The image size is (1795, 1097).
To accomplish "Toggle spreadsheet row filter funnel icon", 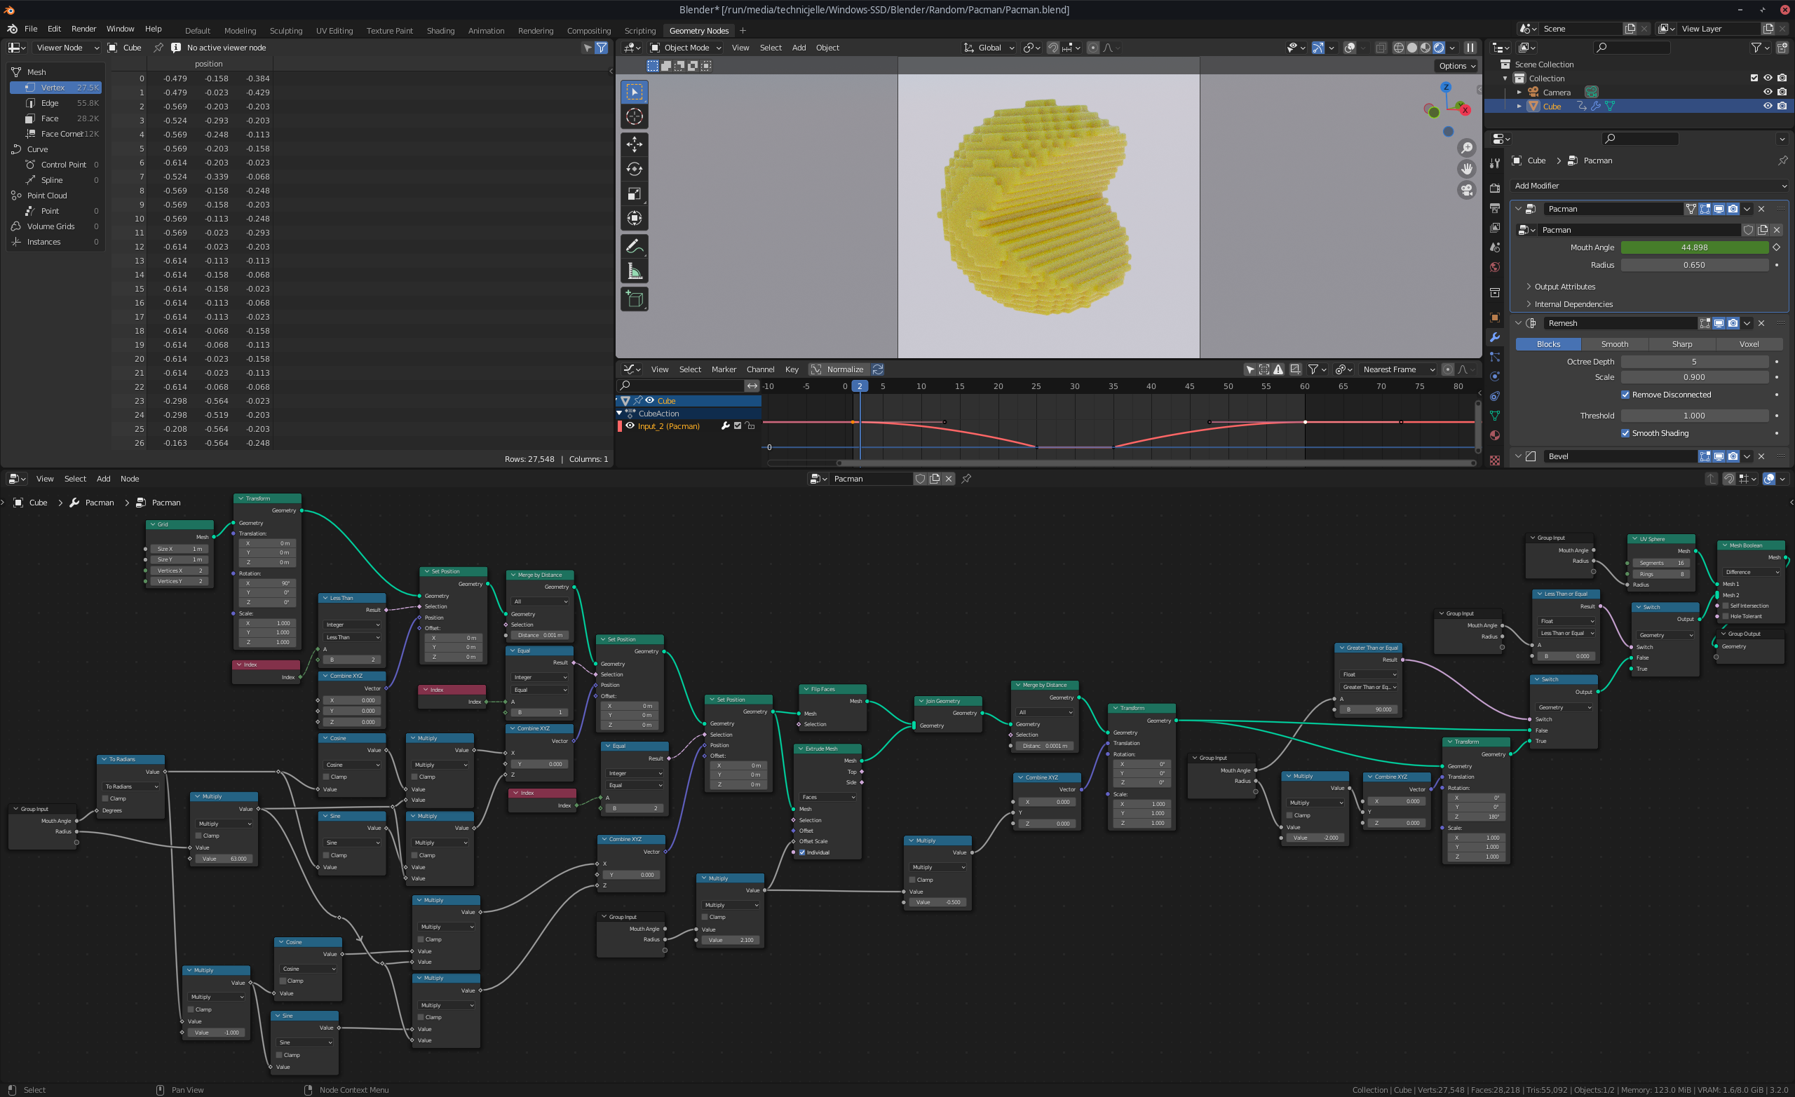I will [x=601, y=48].
